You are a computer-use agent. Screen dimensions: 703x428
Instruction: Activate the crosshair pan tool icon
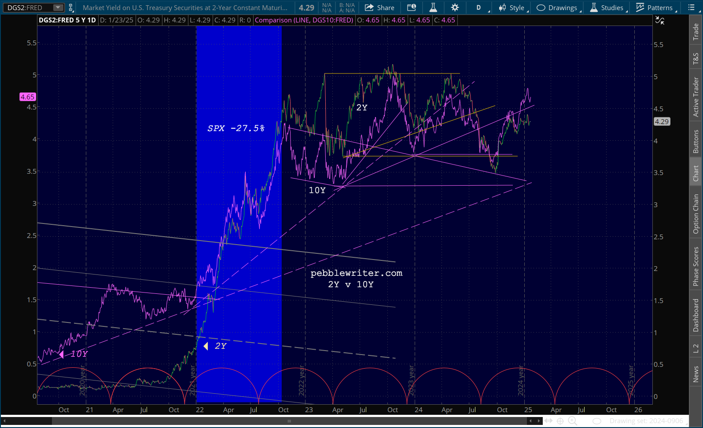(x=560, y=421)
